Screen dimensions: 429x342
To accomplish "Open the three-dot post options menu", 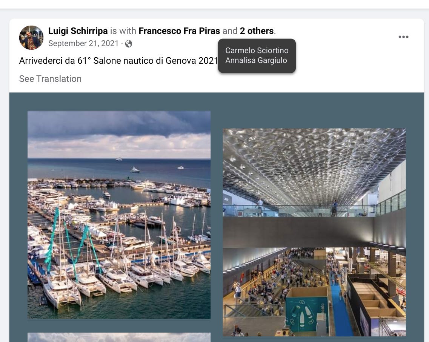I will coord(403,37).
